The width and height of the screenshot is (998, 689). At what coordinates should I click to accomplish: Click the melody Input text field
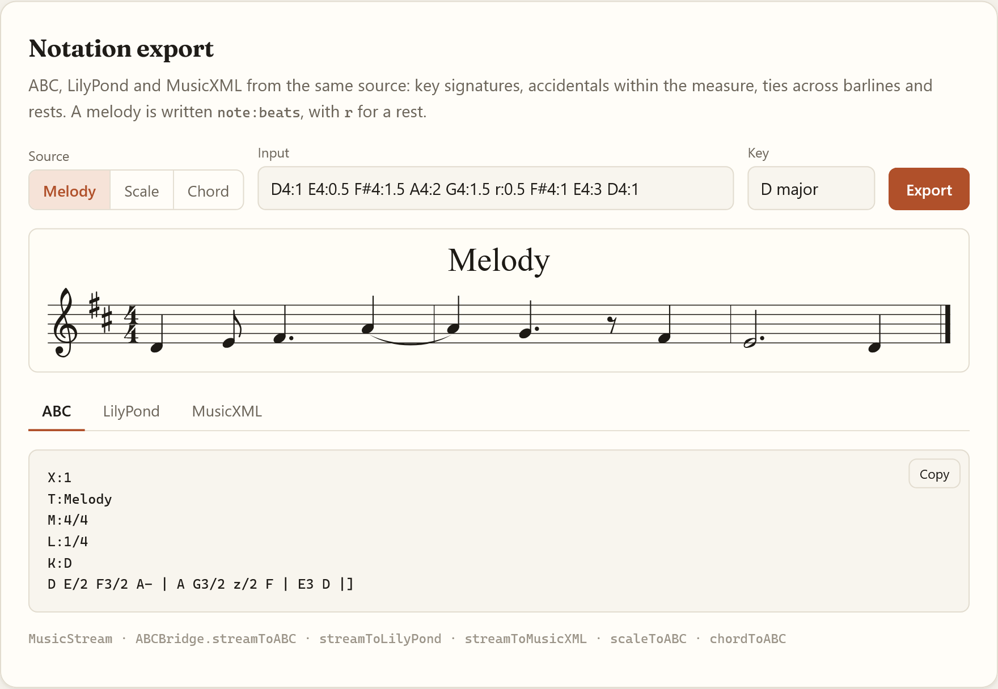[x=496, y=189]
